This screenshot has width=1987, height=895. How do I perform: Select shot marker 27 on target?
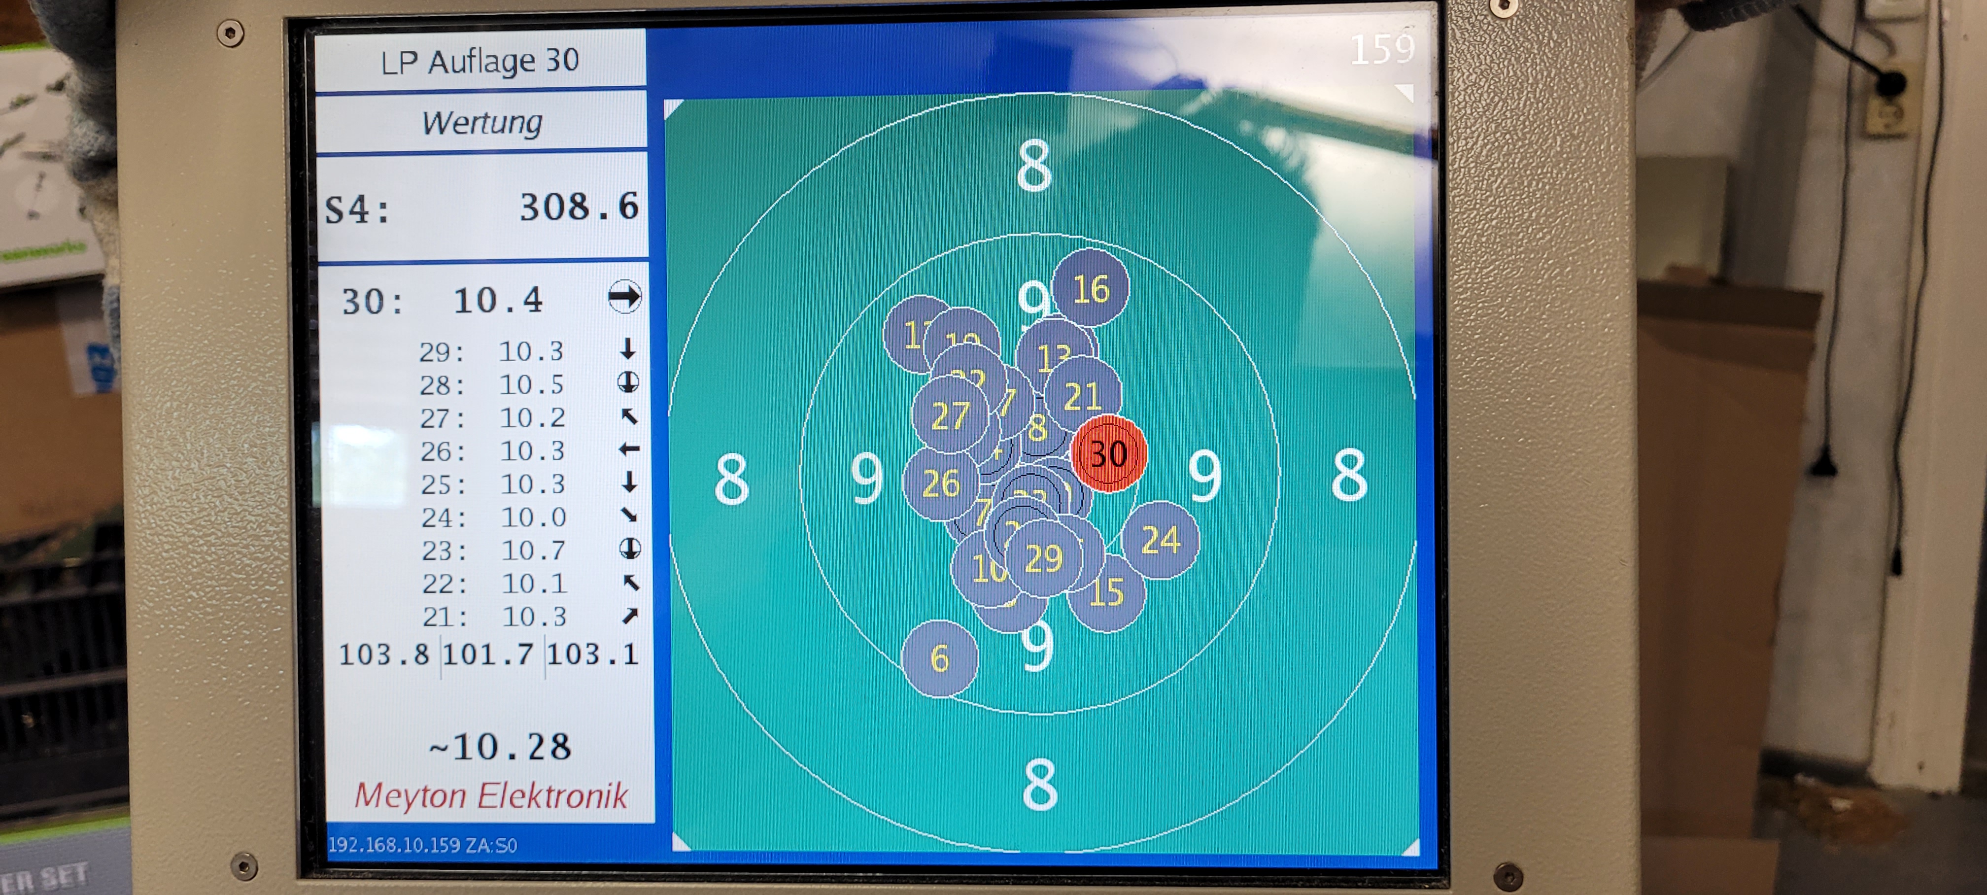(x=950, y=416)
